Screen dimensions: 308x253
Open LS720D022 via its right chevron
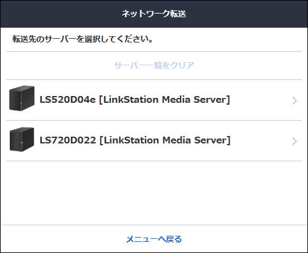pos(294,141)
